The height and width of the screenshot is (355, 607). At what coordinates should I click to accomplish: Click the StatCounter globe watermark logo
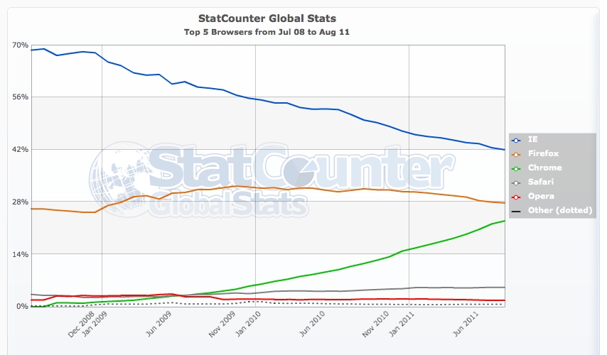(117, 176)
